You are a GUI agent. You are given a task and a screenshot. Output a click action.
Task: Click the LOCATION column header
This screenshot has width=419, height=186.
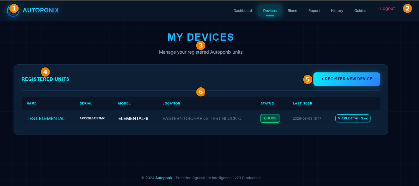[171, 103]
